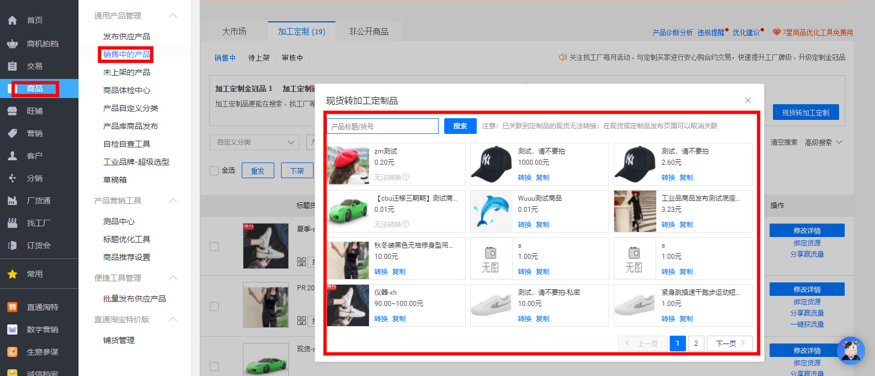Click 转换 on the Wuuu测试商品 card
Image resolution: width=875 pixels, height=376 pixels.
click(x=524, y=224)
